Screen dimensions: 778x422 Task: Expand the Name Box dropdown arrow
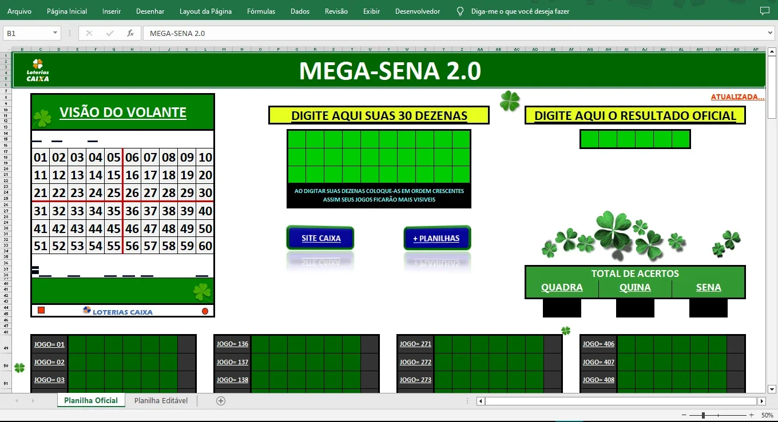coord(55,33)
